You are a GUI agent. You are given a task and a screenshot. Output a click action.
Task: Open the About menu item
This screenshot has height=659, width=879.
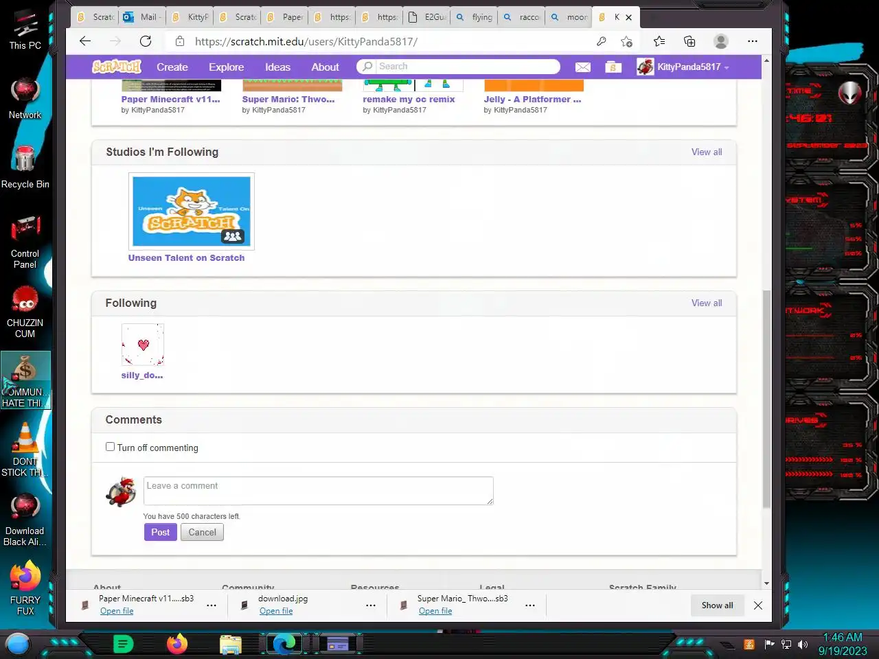point(325,67)
